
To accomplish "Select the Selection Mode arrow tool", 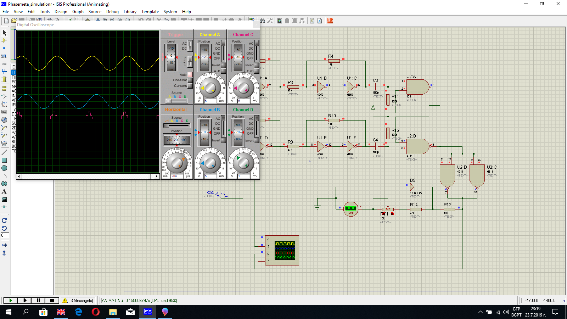I will 4,33.
